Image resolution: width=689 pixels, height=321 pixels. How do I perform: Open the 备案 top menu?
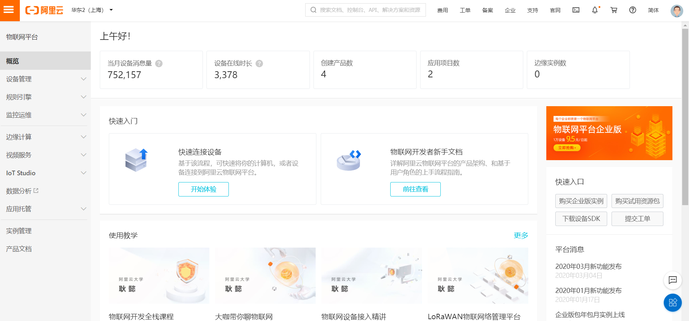[x=488, y=10]
